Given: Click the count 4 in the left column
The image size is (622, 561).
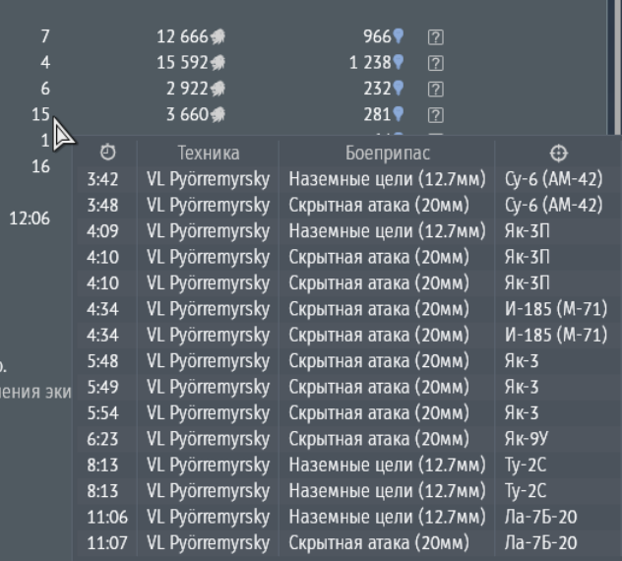Looking at the screenshot, I should click(x=45, y=63).
